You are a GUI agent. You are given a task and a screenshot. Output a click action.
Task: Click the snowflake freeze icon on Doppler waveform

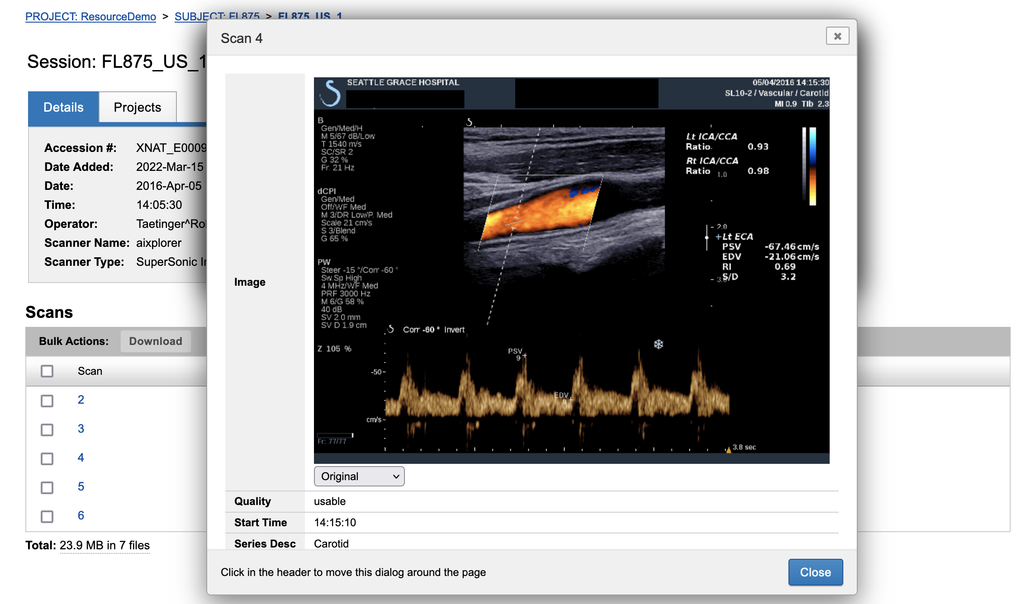pos(658,344)
